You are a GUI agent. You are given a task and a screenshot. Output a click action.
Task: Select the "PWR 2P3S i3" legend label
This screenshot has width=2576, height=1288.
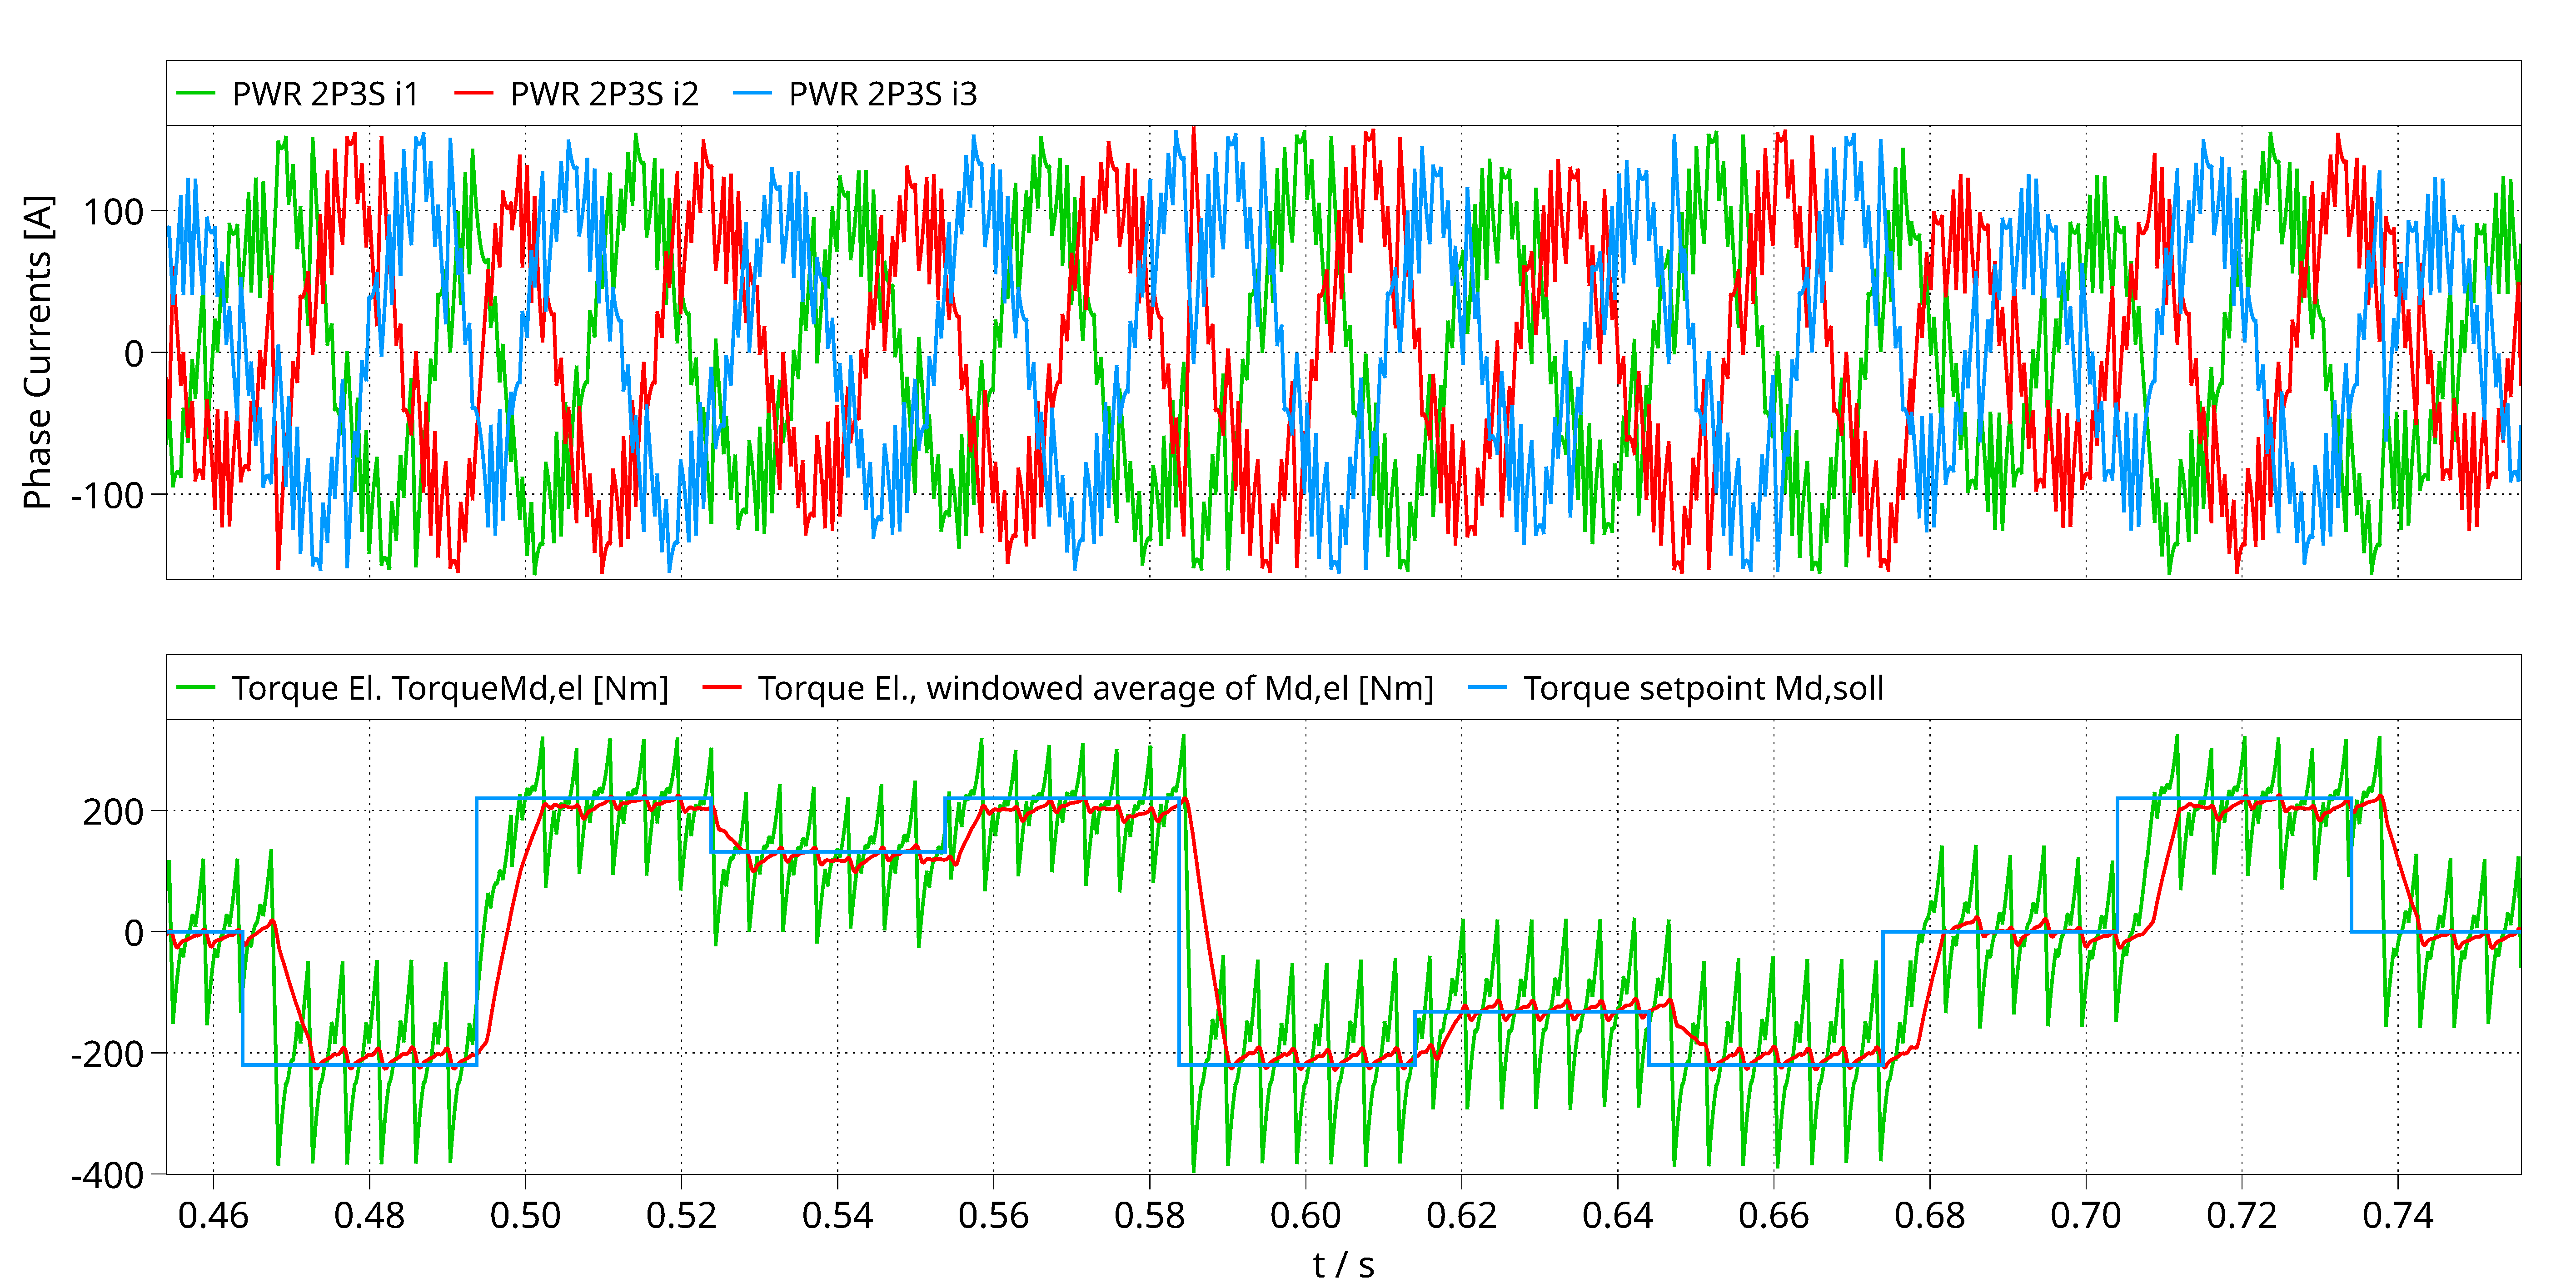[x=883, y=94]
